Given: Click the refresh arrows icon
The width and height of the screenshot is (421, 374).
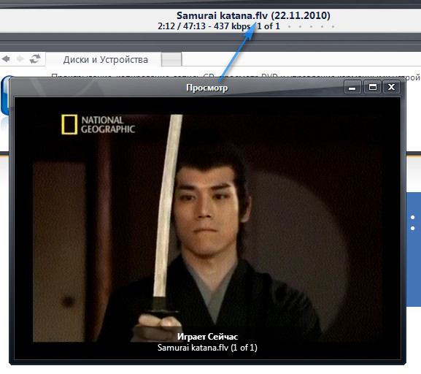Looking at the screenshot, I should tap(35, 58).
